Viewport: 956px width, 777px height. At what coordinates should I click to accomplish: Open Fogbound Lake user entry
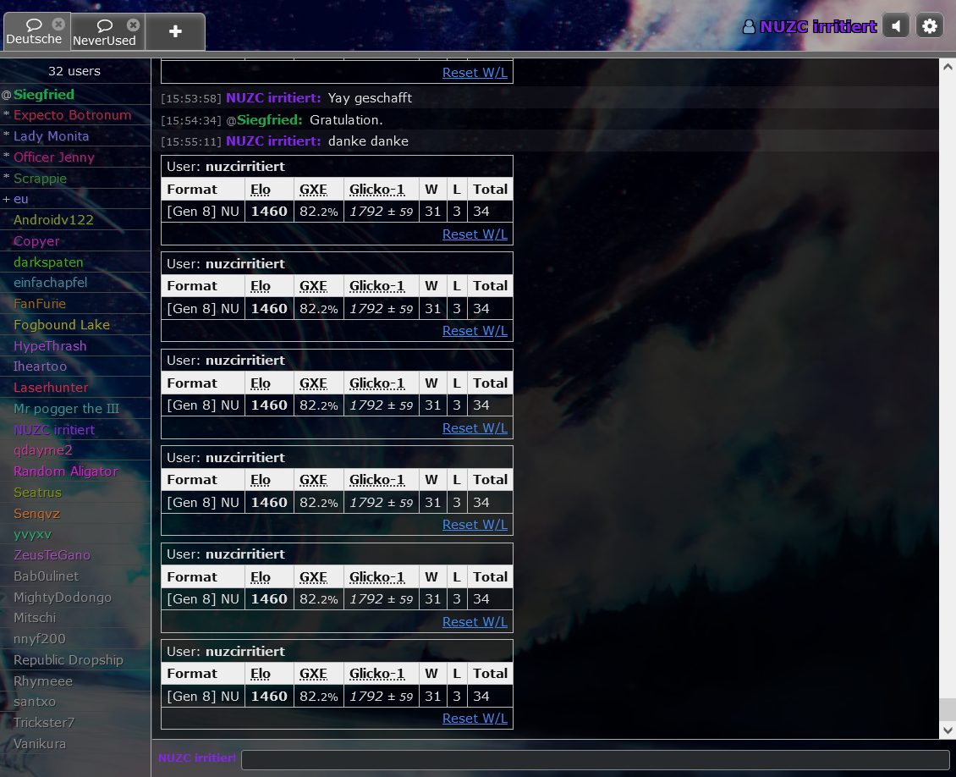[x=62, y=325]
